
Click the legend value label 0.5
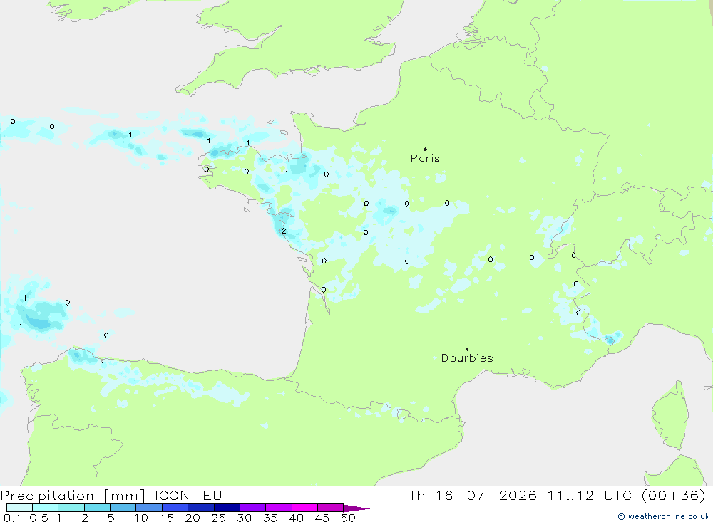[39, 518]
